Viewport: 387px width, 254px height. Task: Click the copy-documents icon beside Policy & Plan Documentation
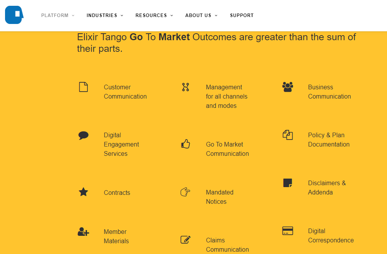tap(288, 135)
